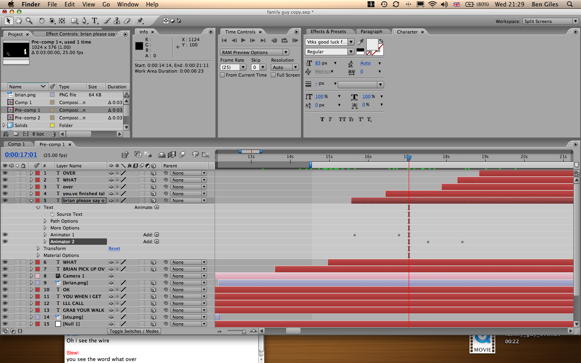Image resolution: width=581 pixels, height=363 pixels.
Task: Open the Effects & Presets tab
Action: (x=328, y=32)
